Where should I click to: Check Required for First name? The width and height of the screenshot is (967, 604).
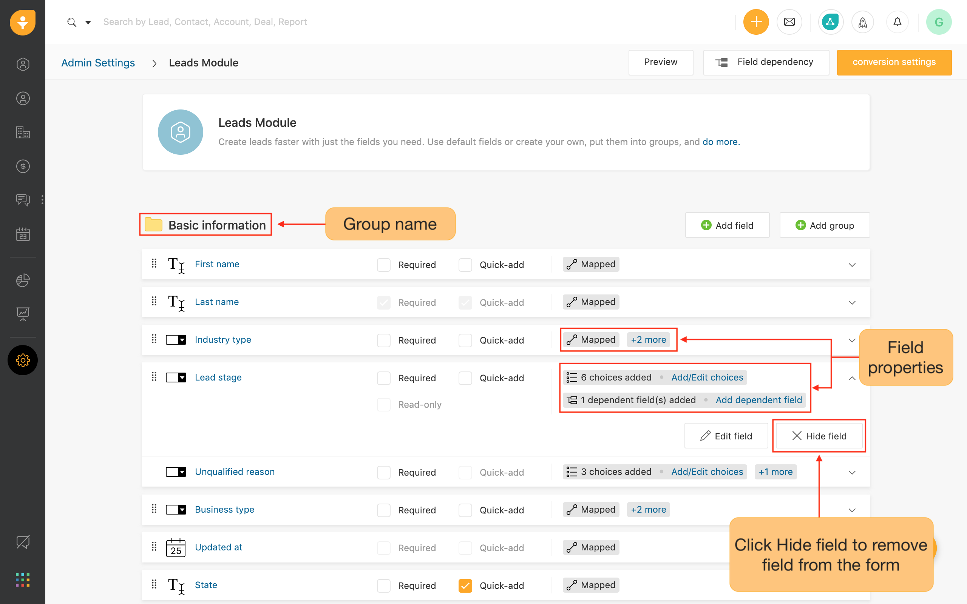coord(384,265)
